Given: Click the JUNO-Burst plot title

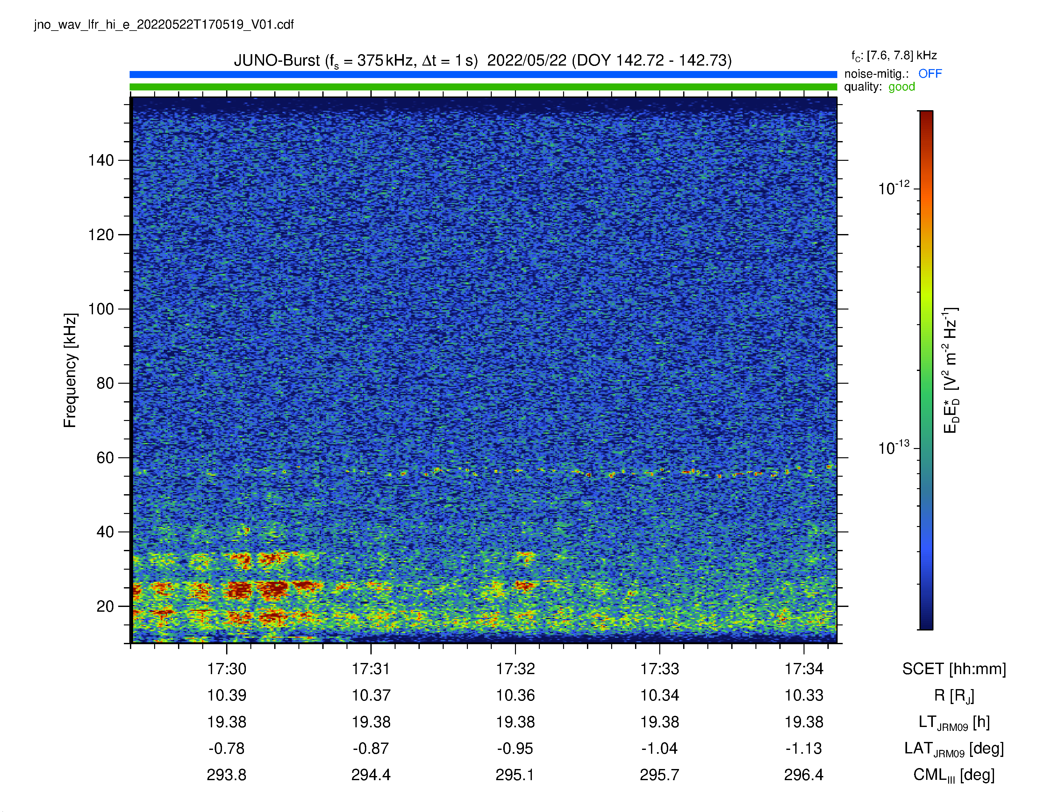Looking at the screenshot, I should tap(483, 61).
